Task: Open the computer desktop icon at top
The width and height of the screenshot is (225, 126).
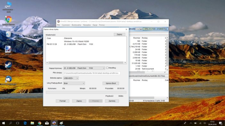Action: [x=8, y=7]
